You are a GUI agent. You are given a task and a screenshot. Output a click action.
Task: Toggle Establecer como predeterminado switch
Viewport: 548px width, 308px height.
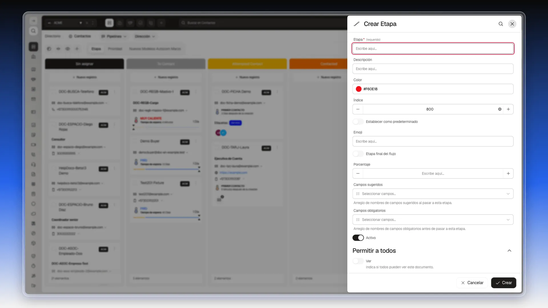pos(358,122)
